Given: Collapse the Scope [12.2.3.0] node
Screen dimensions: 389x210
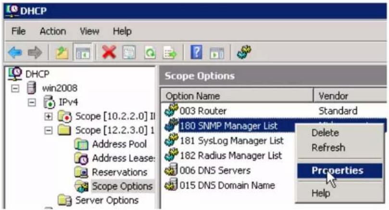Looking at the screenshot, I should [x=49, y=130].
